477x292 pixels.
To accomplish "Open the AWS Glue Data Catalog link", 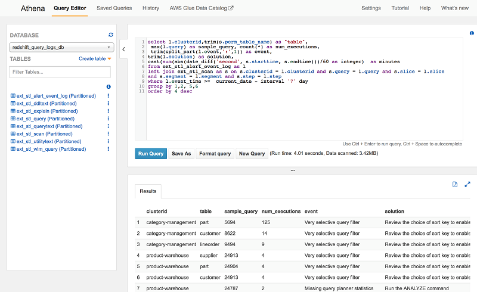I will coord(201,8).
